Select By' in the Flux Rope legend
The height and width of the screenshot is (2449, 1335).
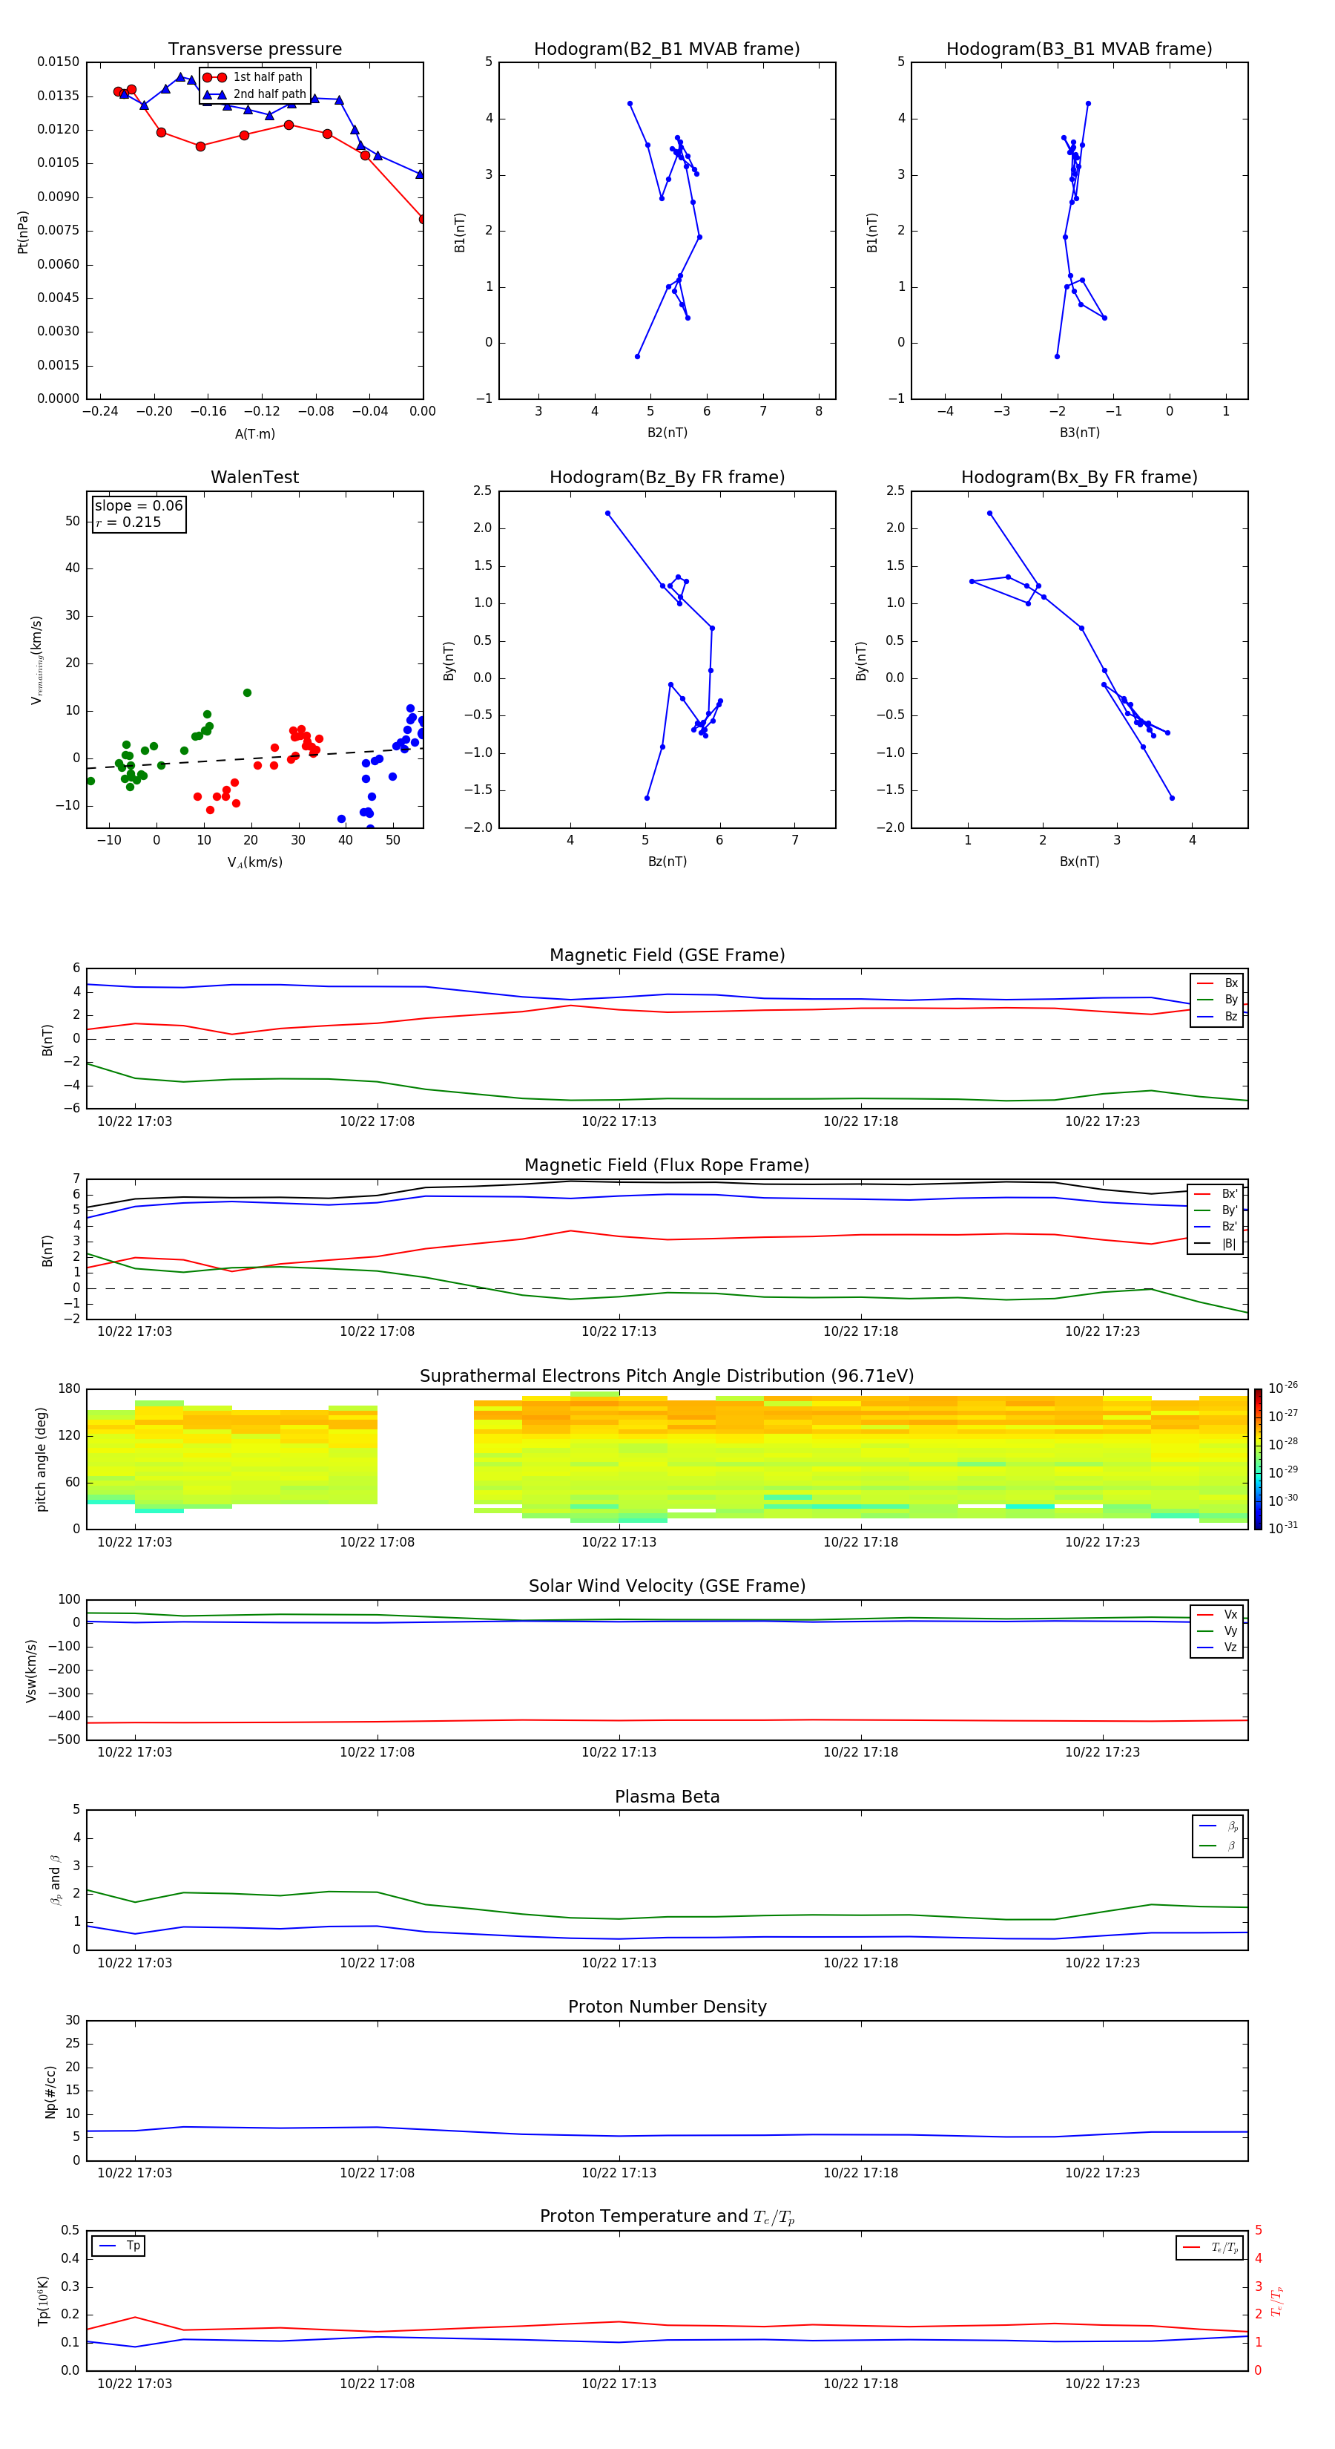pos(1216,1210)
